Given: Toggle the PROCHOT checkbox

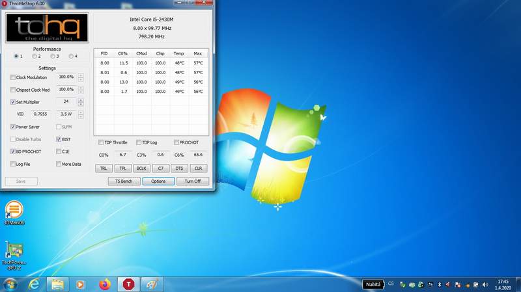Looking at the screenshot, I should pos(176,142).
